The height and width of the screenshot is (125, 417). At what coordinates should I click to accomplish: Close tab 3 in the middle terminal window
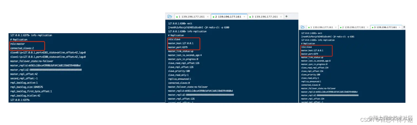(281, 17)
